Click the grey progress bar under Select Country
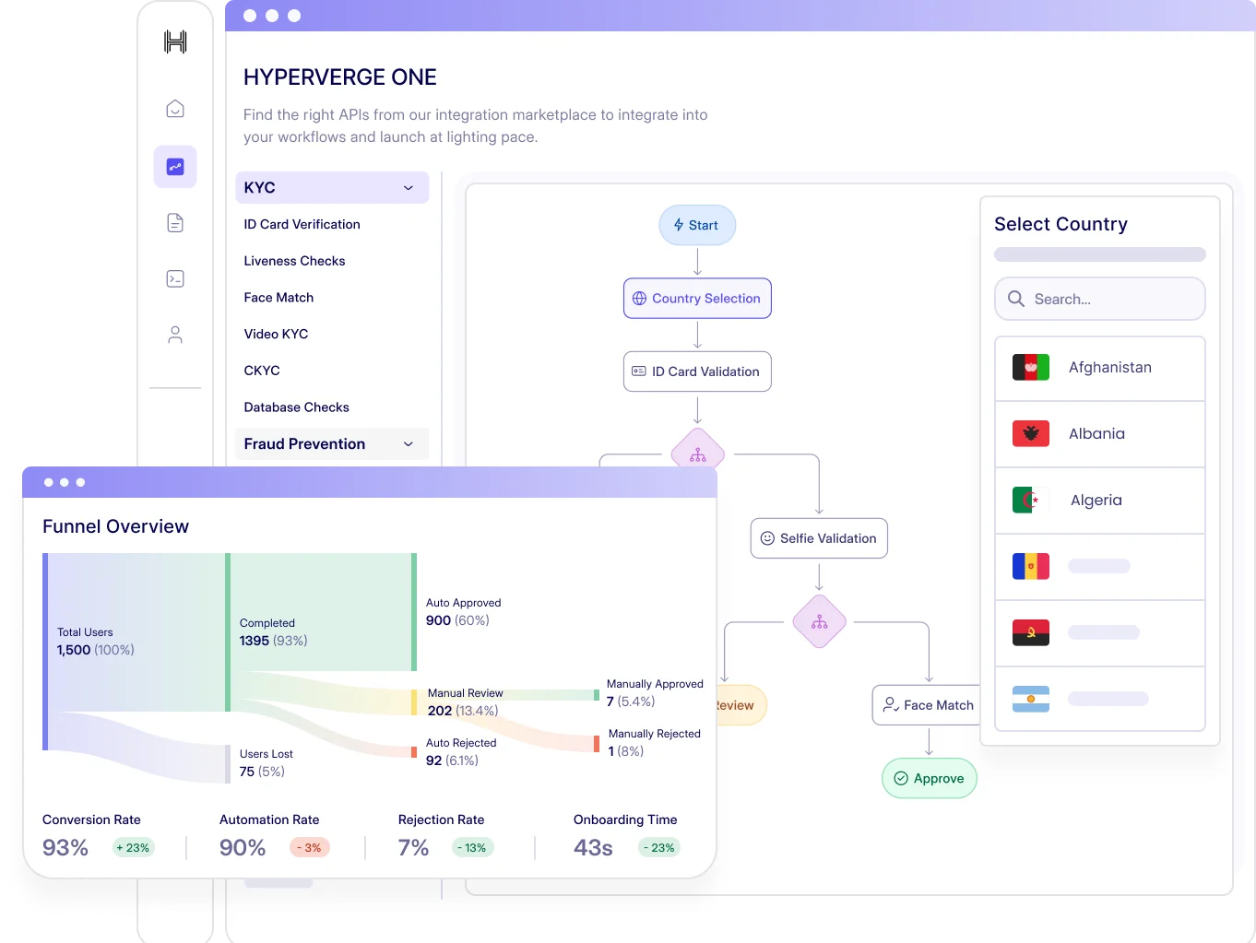 pos(1100,254)
